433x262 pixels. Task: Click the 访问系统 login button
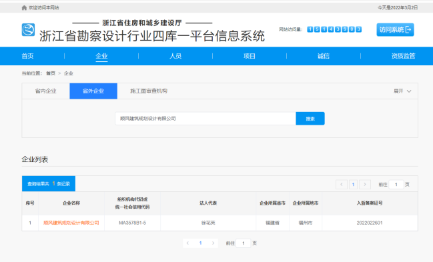(x=395, y=29)
